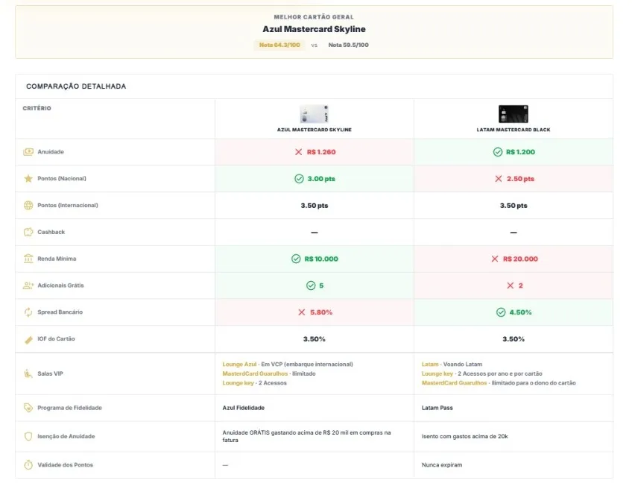This screenshot has height=489, width=632.
Task: Click Isento com gastos acima de 20k
Action: pyautogui.click(x=465, y=436)
